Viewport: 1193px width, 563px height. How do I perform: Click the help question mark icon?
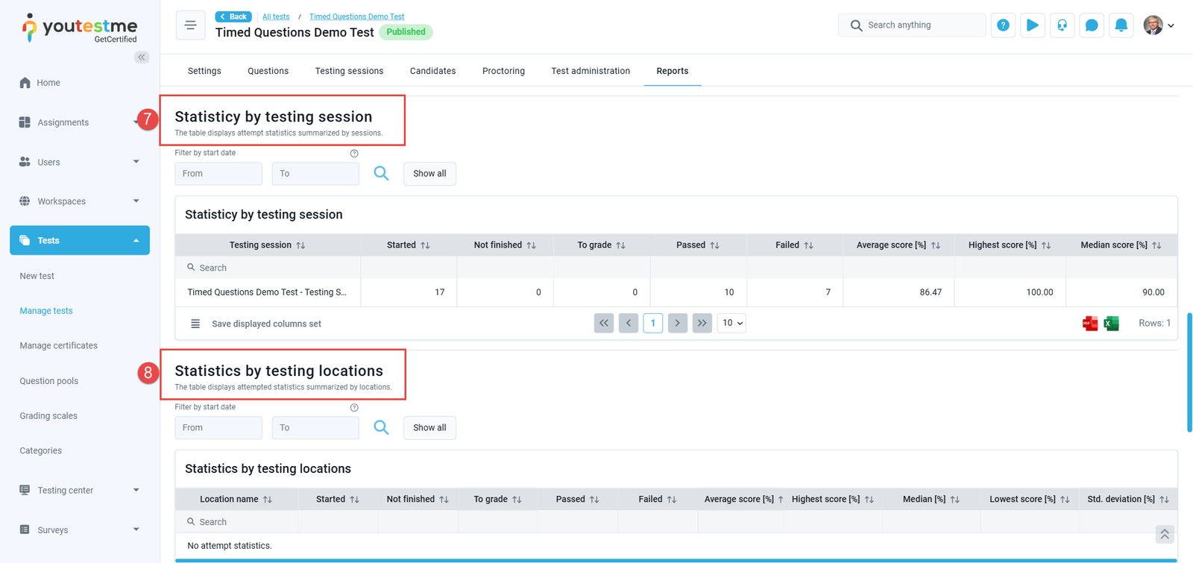pos(1003,25)
